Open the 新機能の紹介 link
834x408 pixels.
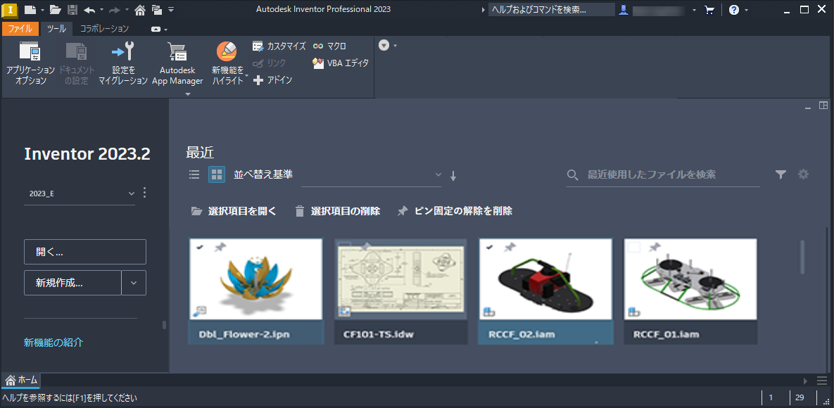[x=53, y=343]
